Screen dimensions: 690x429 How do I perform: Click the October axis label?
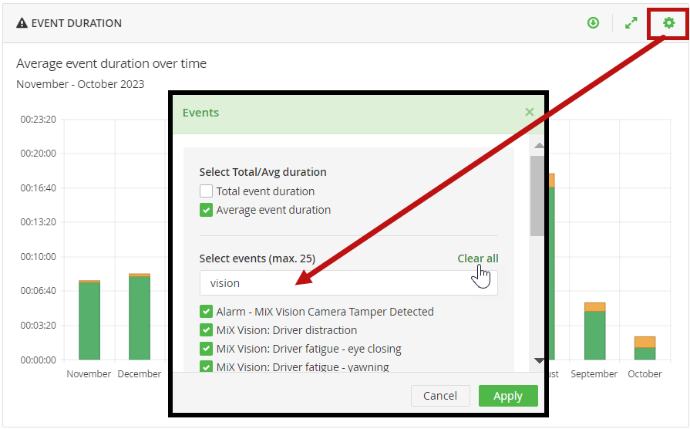pyautogui.click(x=645, y=374)
